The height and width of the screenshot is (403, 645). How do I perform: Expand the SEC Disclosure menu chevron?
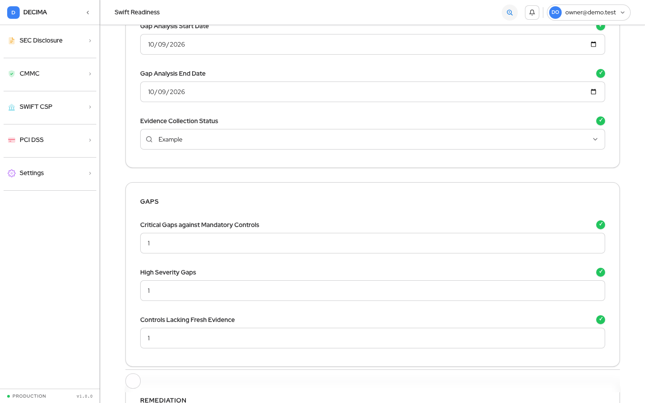click(90, 41)
